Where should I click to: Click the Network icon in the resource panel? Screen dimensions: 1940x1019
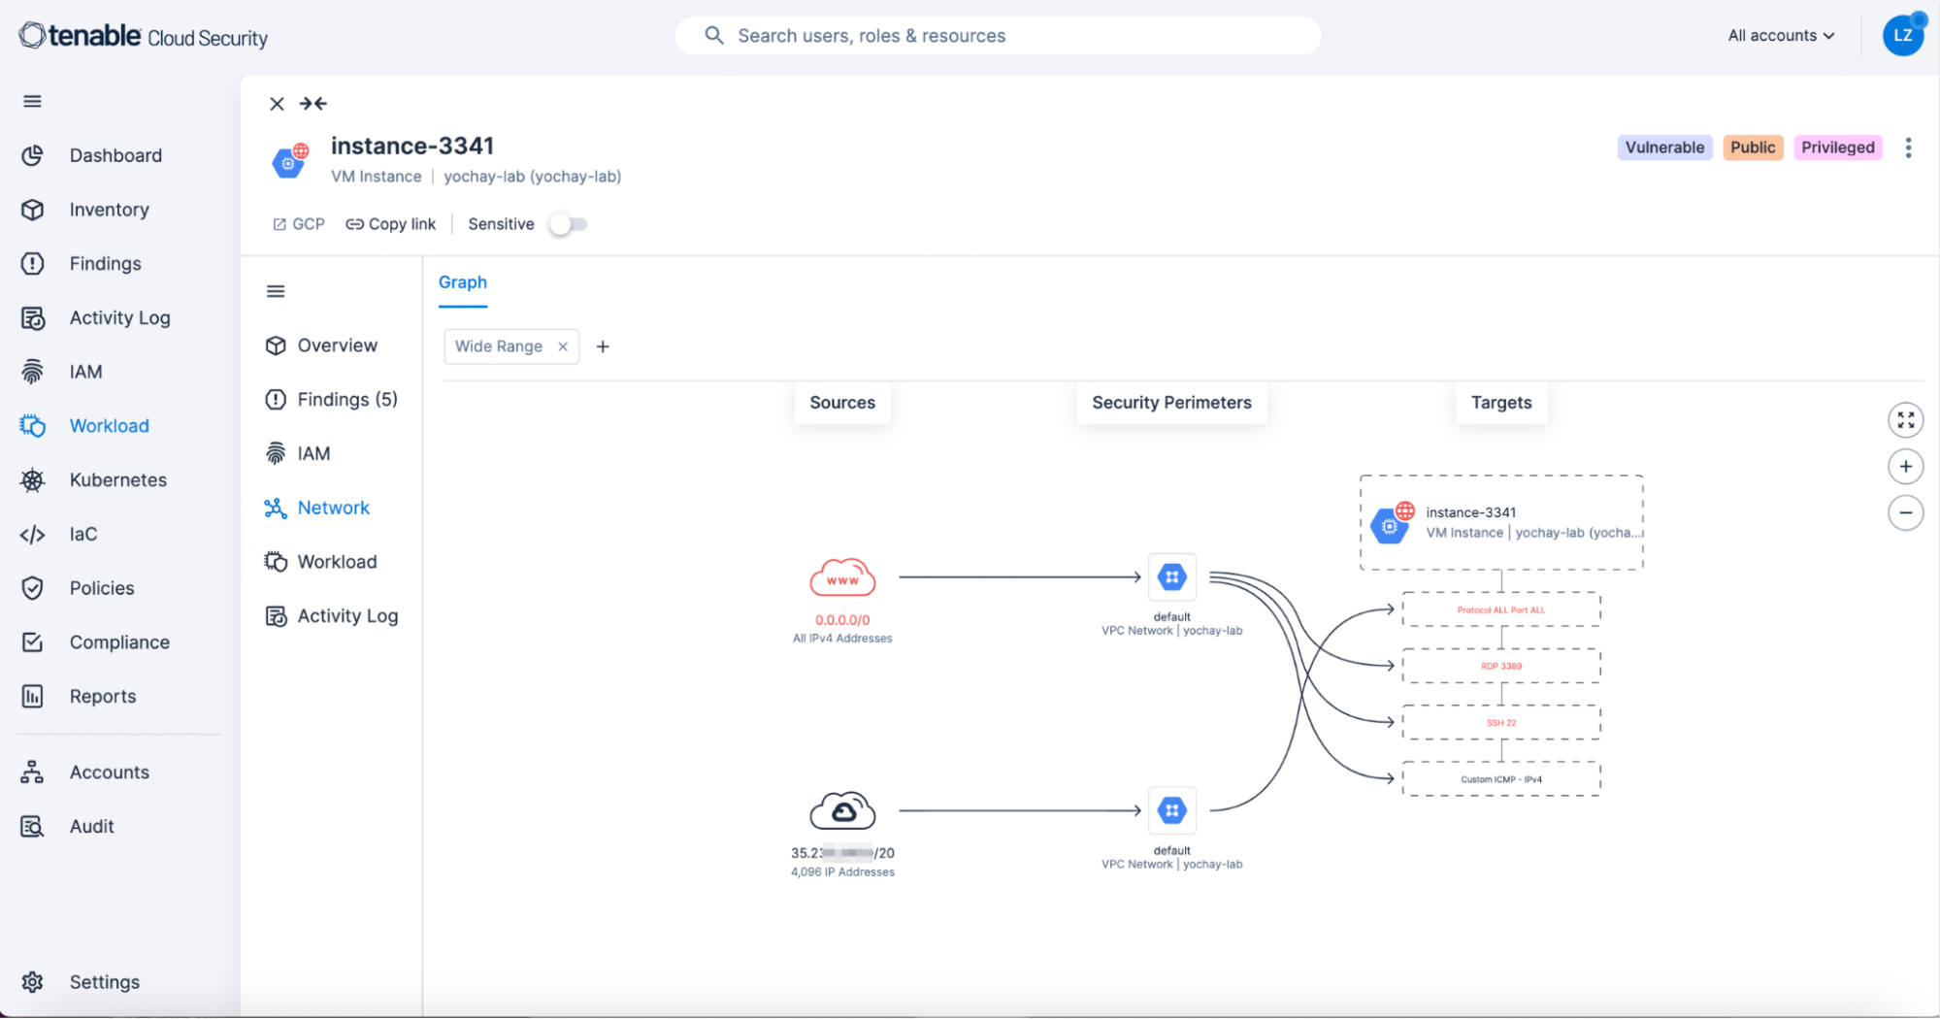pyautogui.click(x=275, y=507)
